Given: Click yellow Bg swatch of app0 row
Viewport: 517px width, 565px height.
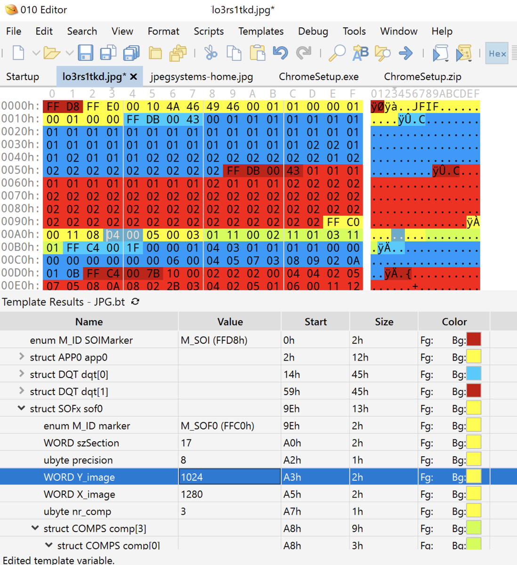Looking at the screenshot, I should coord(474,357).
